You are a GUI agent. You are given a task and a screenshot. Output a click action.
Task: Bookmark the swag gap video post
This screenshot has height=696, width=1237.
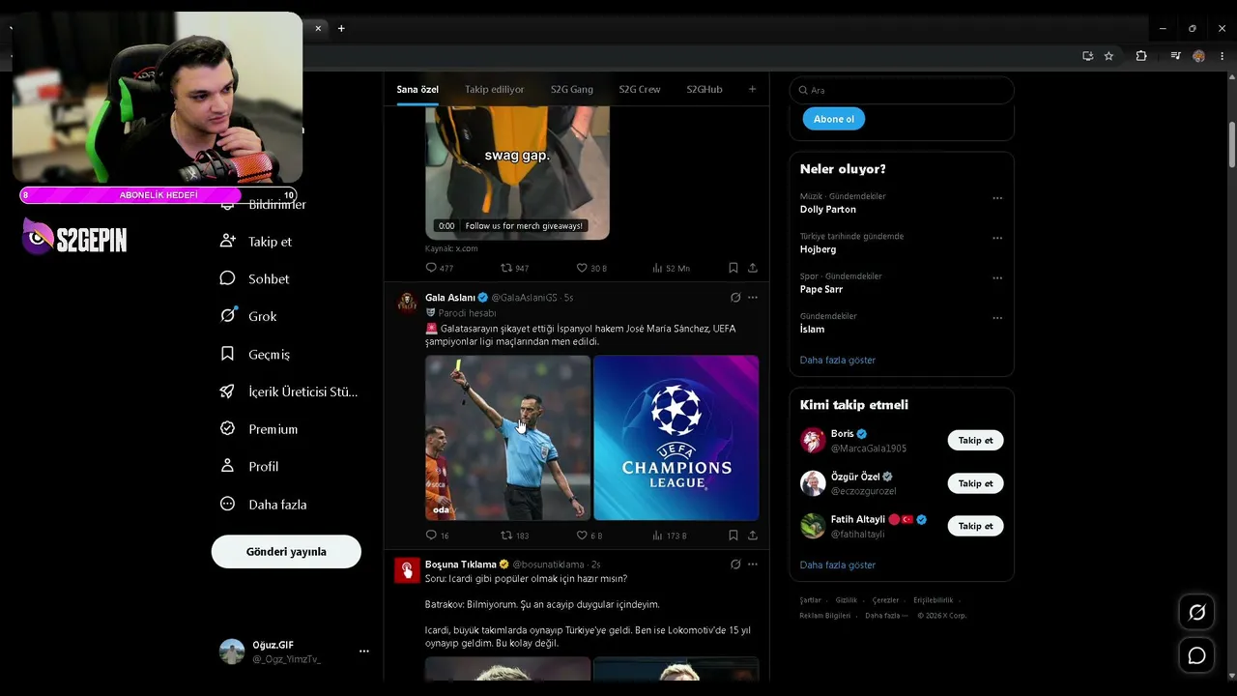pyautogui.click(x=733, y=268)
